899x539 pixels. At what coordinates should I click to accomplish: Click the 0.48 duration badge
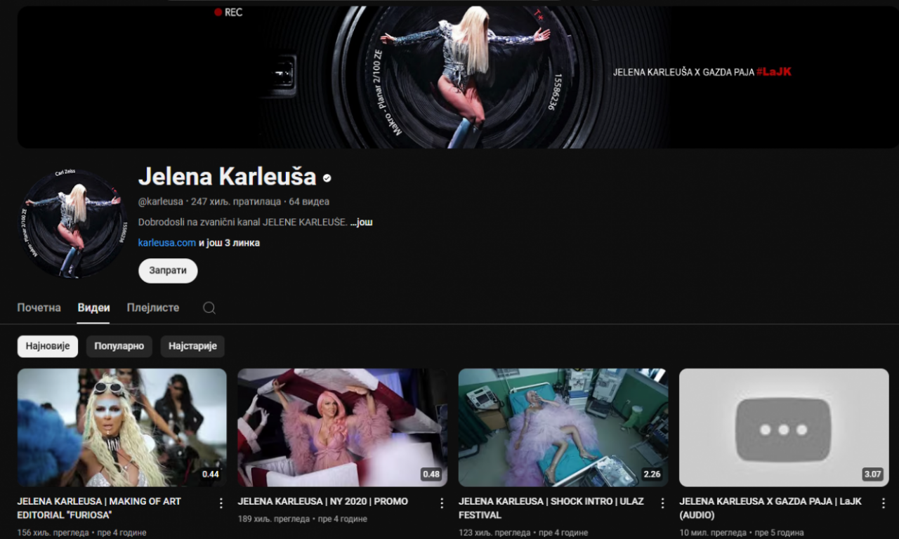[431, 474]
